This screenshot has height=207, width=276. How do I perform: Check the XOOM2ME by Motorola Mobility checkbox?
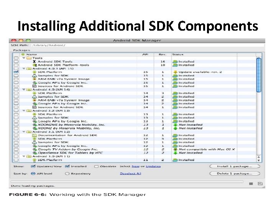pos(16,125)
